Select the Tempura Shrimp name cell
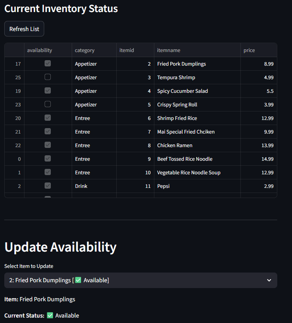The width and height of the screenshot is (292, 323). click(x=197, y=78)
